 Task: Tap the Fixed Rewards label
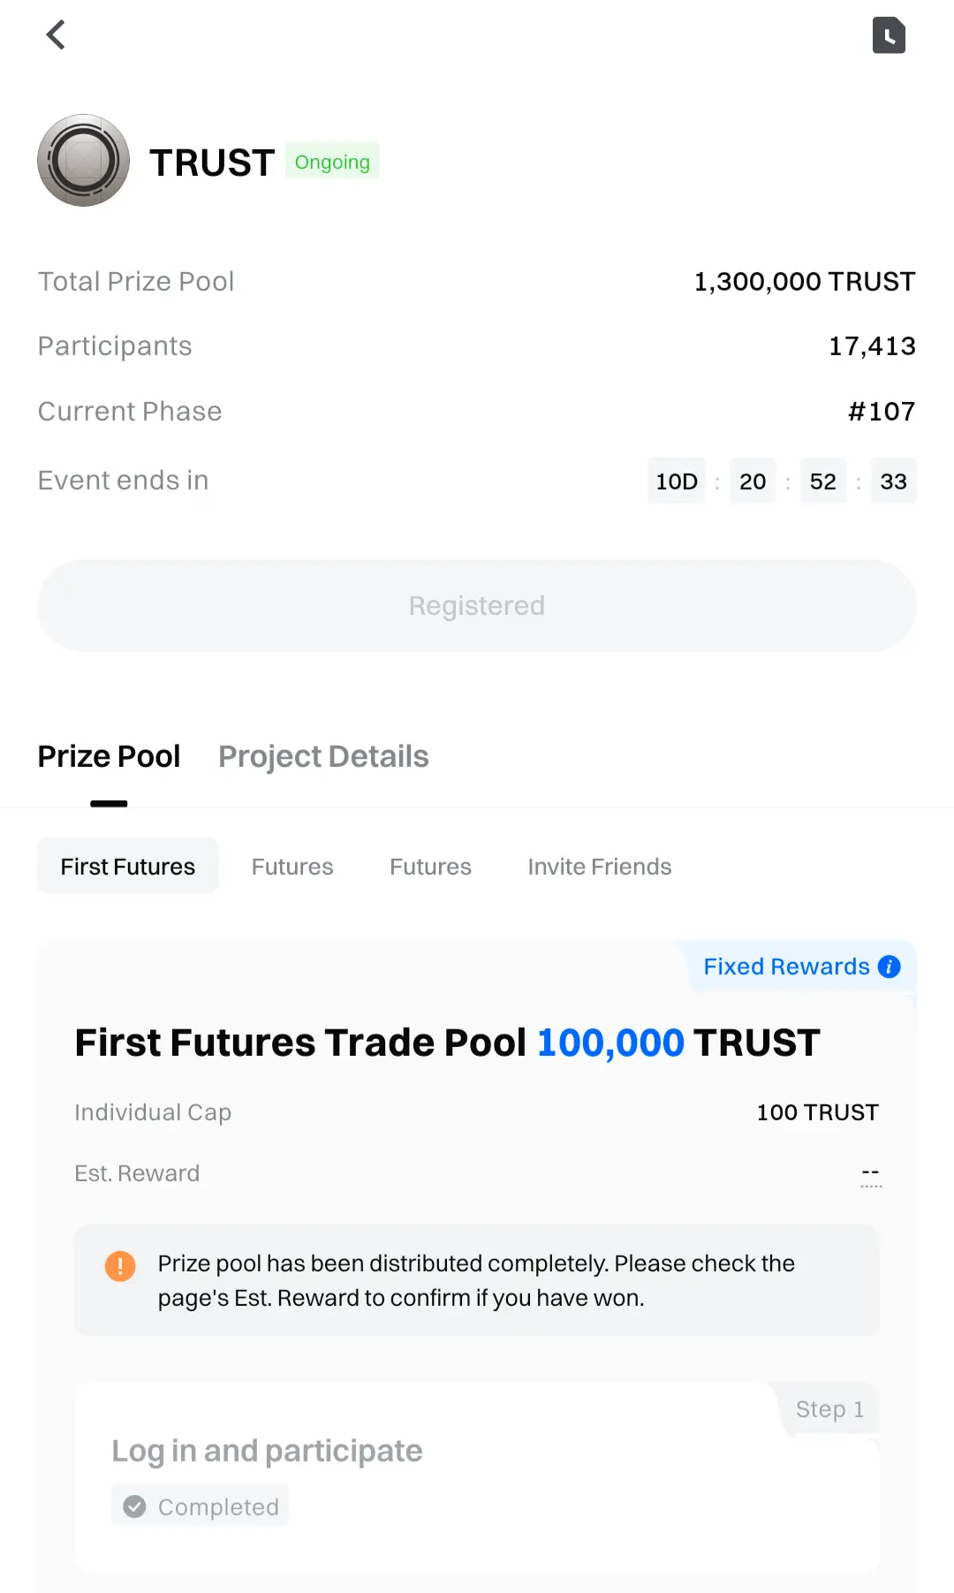786,967
